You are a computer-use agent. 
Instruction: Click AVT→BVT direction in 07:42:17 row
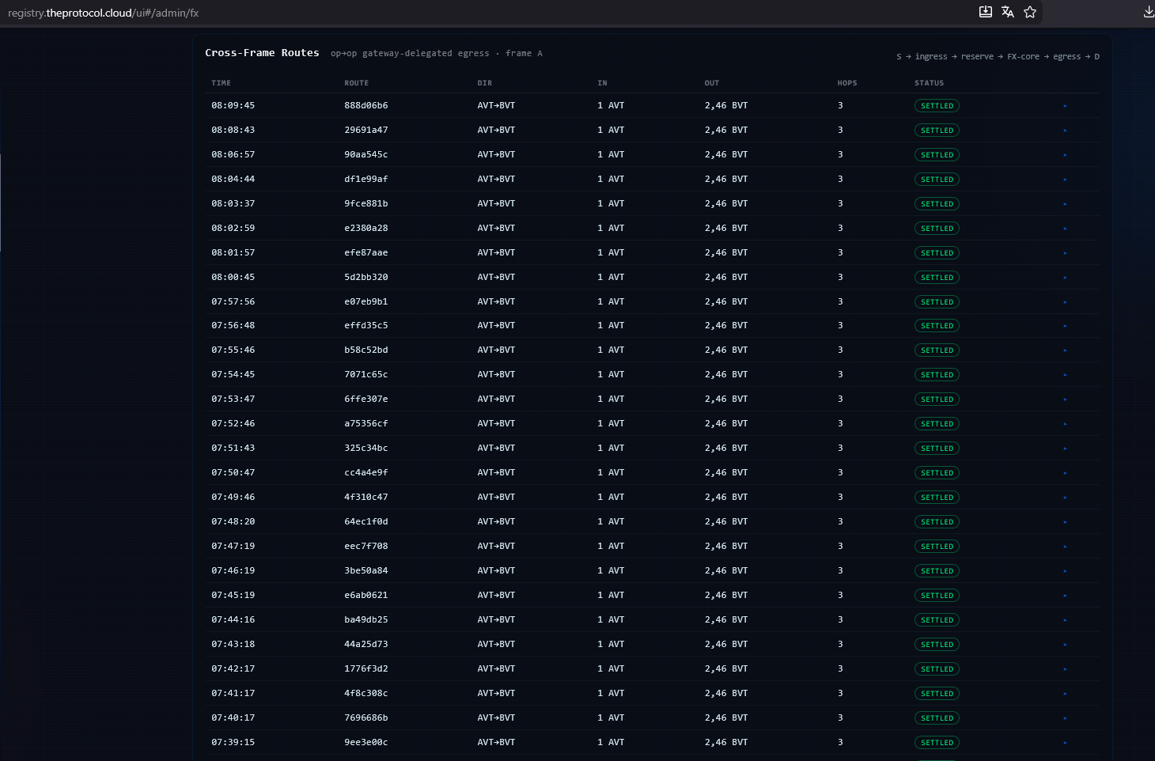coord(496,669)
